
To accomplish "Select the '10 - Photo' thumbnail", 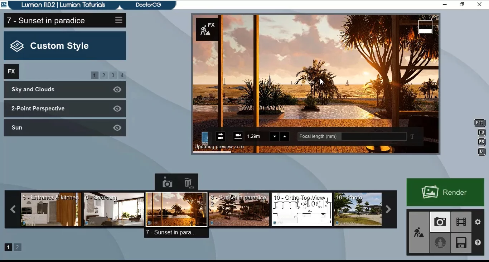I will (358, 209).
